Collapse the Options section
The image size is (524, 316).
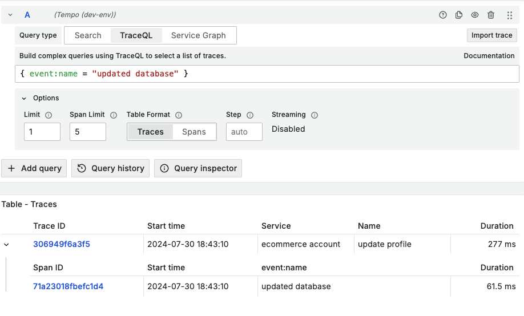pos(24,98)
